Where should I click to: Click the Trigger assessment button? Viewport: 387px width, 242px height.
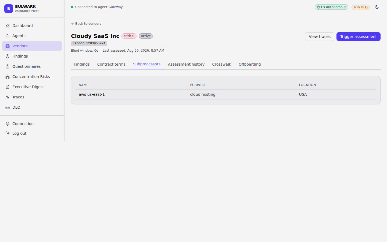(x=359, y=37)
